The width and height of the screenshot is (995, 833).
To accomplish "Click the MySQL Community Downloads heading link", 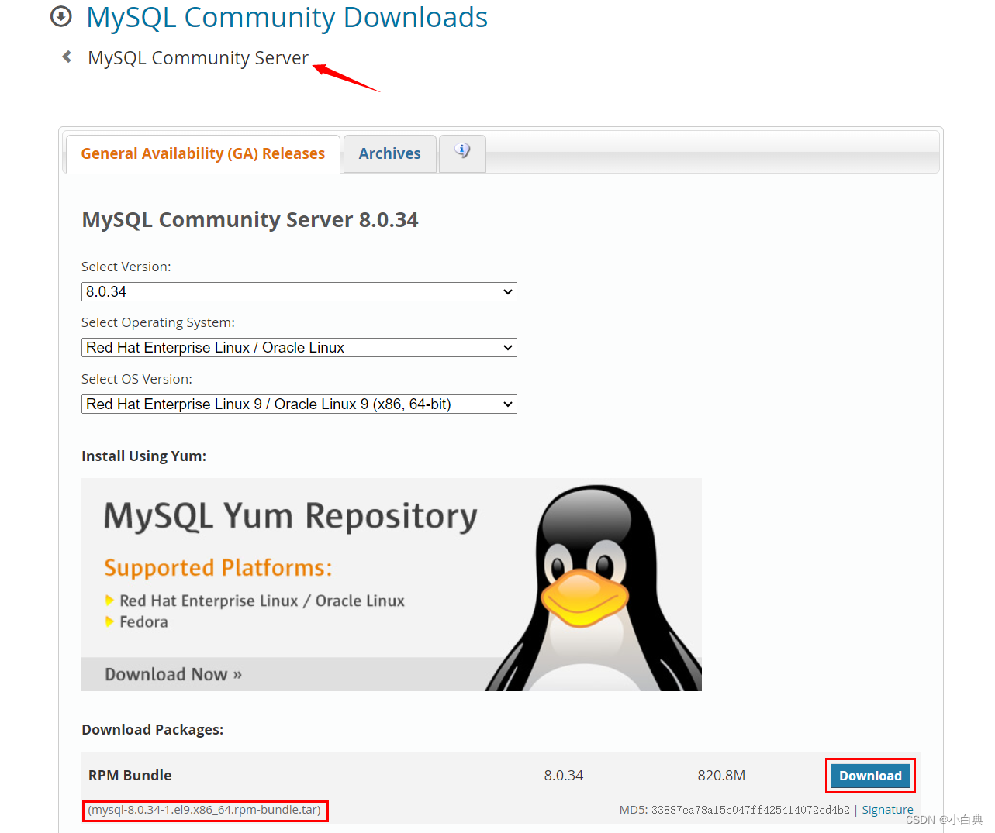I will (x=287, y=17).
